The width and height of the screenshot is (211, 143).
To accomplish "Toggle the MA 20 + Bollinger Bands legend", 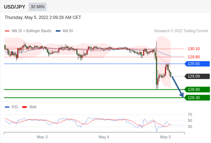I will click(28, 31).
